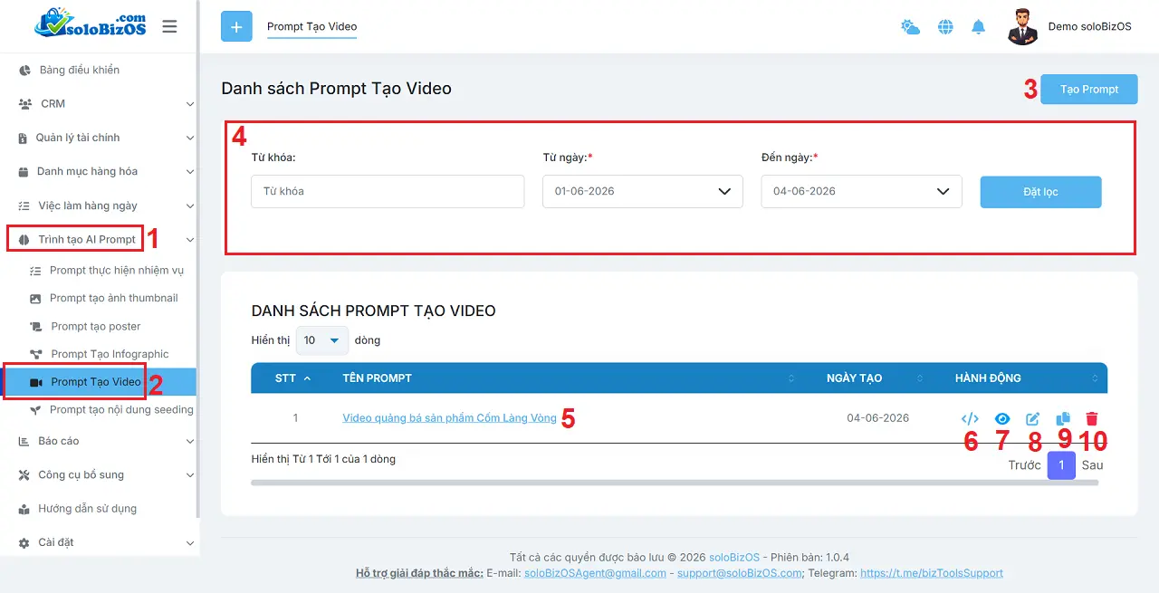This screenshot has height=593, width=1159.
Task: Click the Hướng dẫn sử dụng icon
Action: click(x=24, y=509)
